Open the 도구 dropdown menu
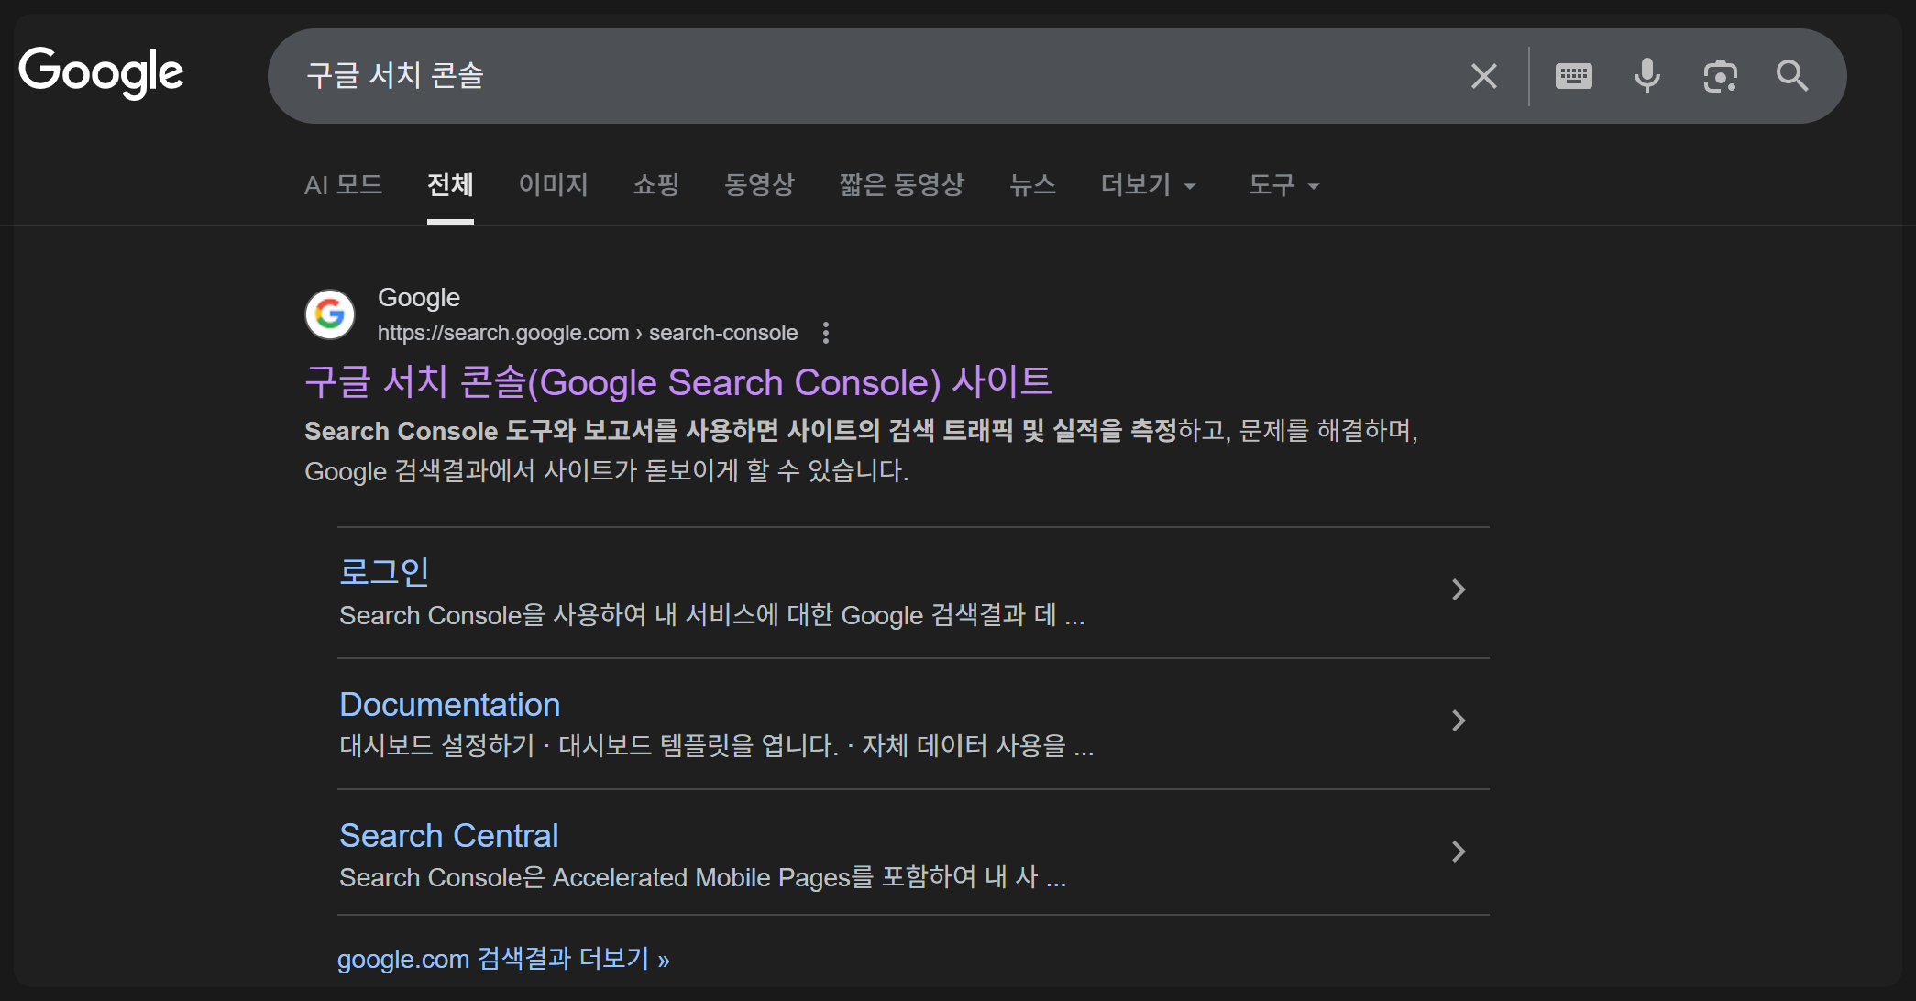Image resolution: width=1916 pixels, height=1001 pixels. point(1283,185)
